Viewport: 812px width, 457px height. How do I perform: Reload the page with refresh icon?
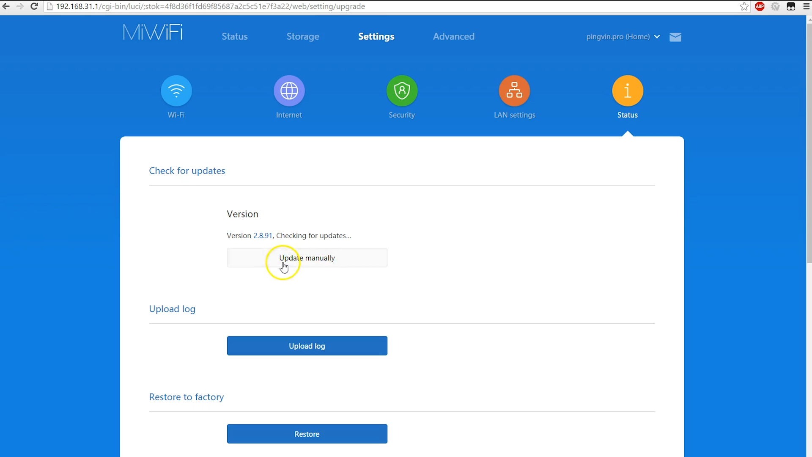point(34,6)
